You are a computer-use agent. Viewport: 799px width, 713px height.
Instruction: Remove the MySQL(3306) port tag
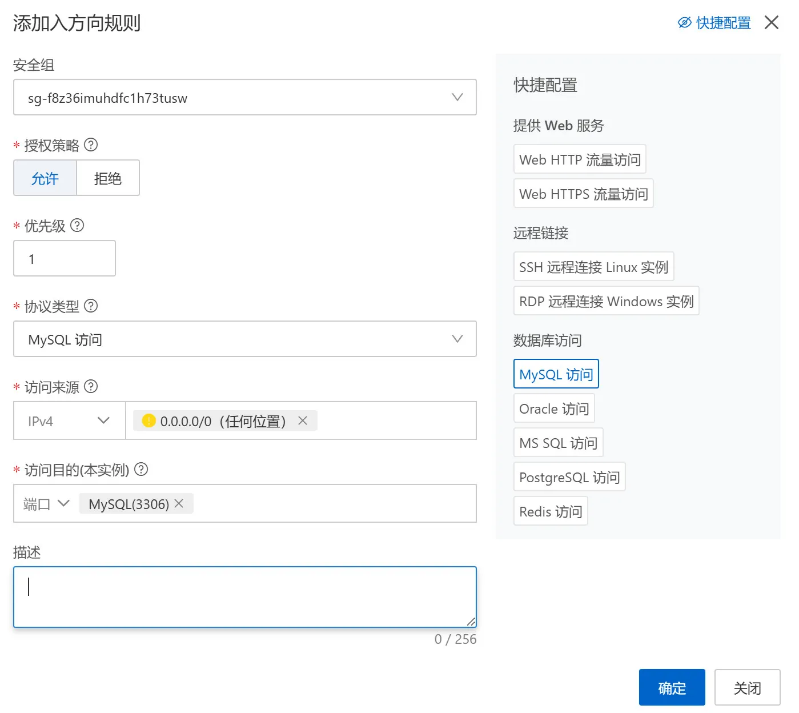click(179, 503)
